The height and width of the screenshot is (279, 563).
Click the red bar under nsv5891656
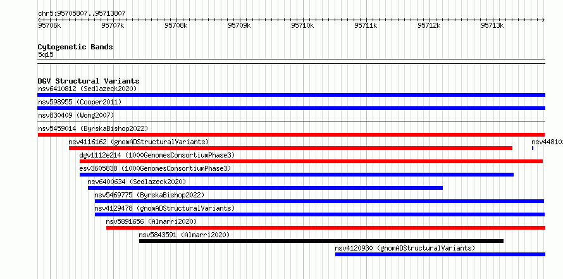tap(326, 228)
